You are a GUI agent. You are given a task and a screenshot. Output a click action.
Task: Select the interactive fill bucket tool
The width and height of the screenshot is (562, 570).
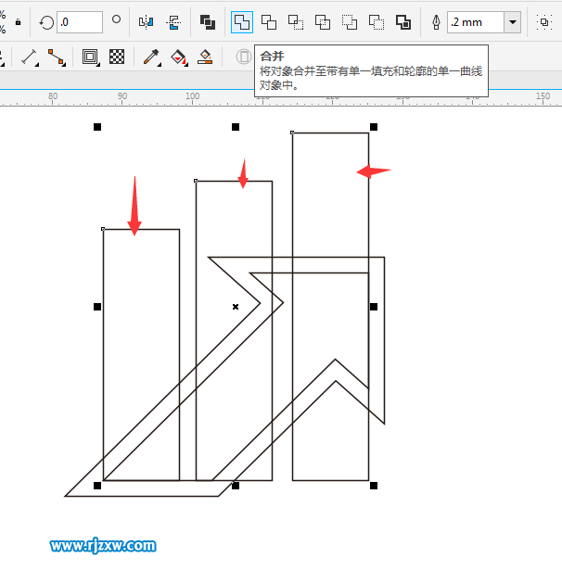point(179,57)
